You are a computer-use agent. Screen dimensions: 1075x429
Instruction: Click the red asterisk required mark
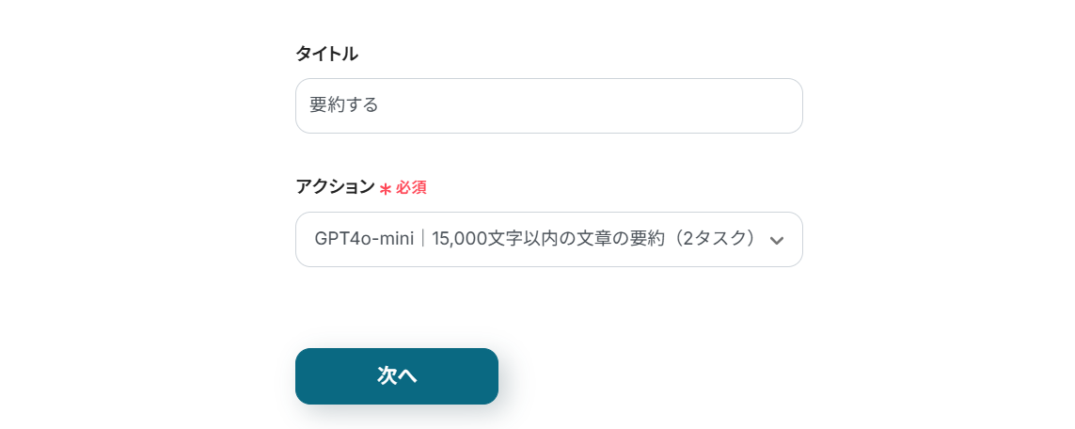(386, 188)
